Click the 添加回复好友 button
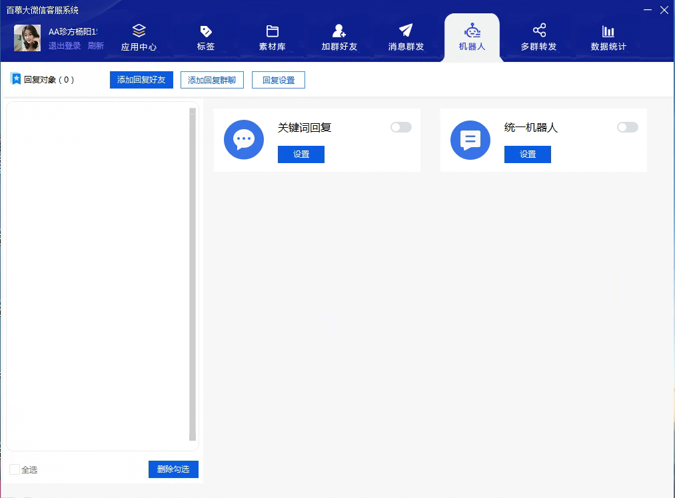 click(x=141, y=79)
